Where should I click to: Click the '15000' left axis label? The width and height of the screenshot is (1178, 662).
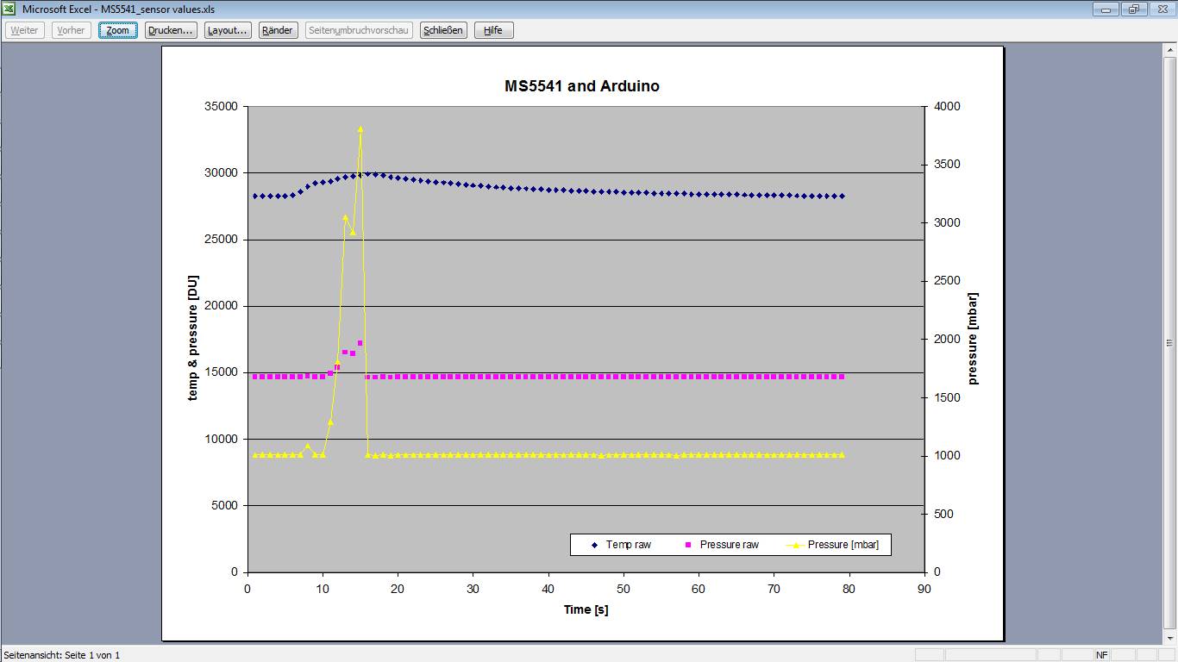click(220, 372)
